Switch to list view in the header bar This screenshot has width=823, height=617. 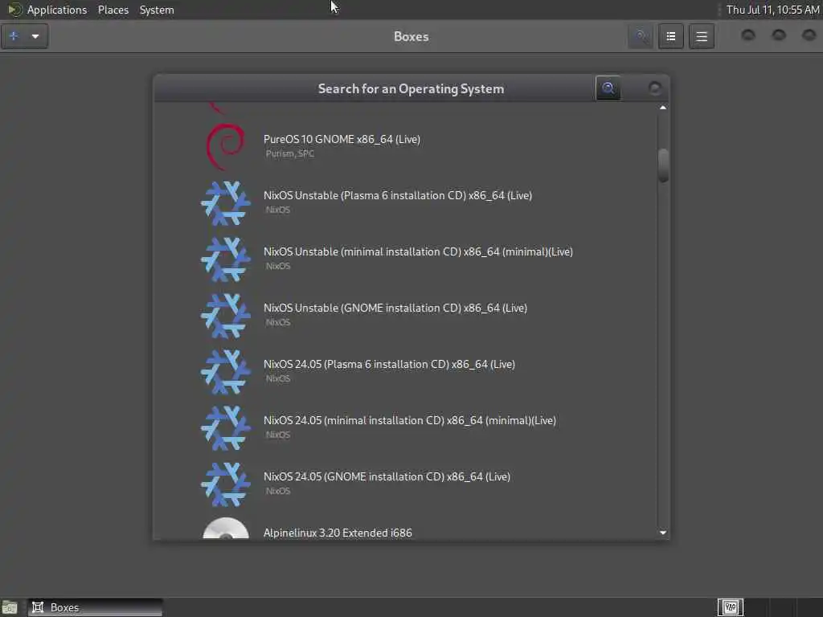671,36
